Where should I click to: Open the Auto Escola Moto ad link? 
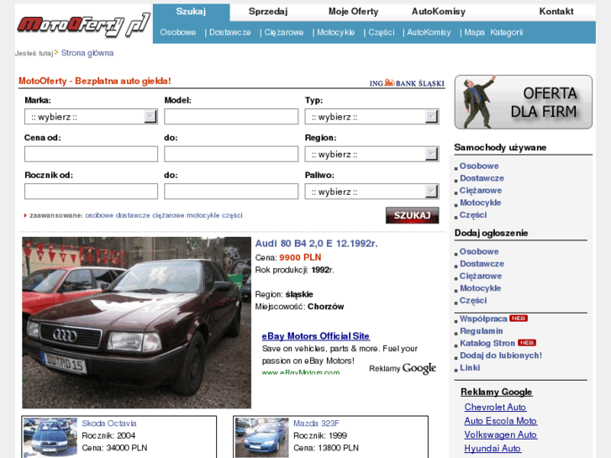click(500, 421)
